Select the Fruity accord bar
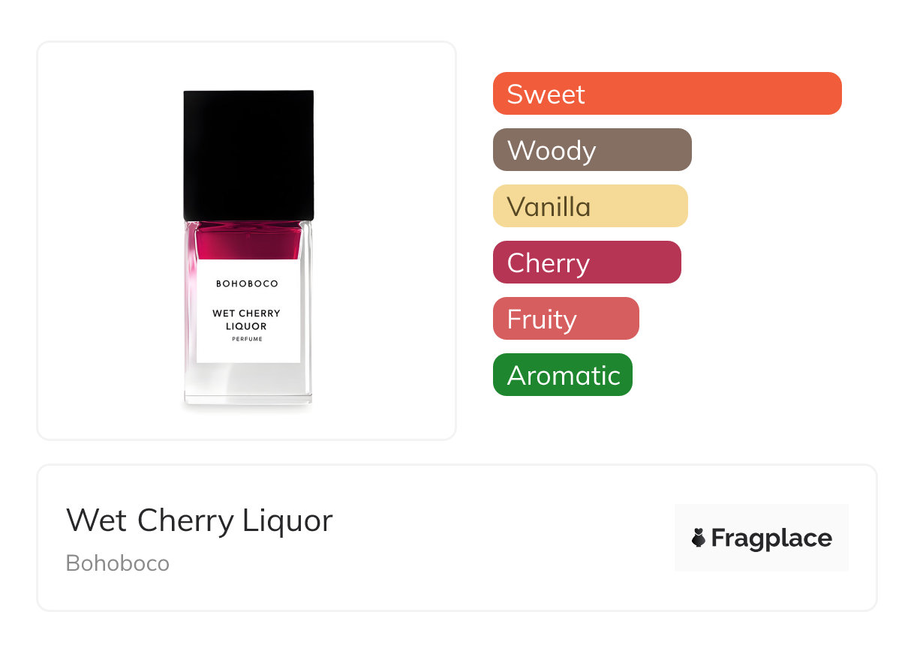 coord(565,319)
